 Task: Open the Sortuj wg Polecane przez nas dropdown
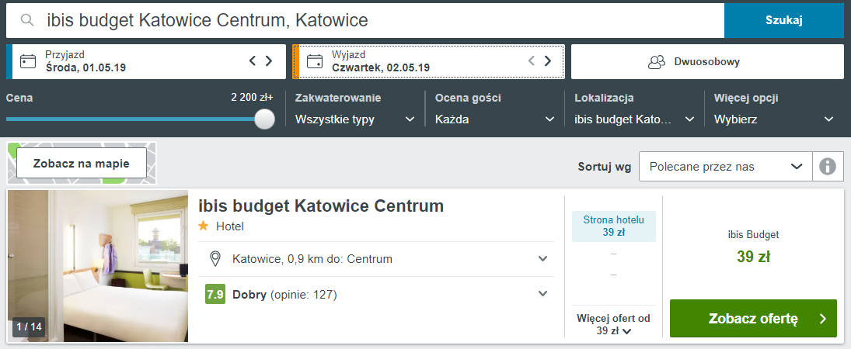click(726, 167)
